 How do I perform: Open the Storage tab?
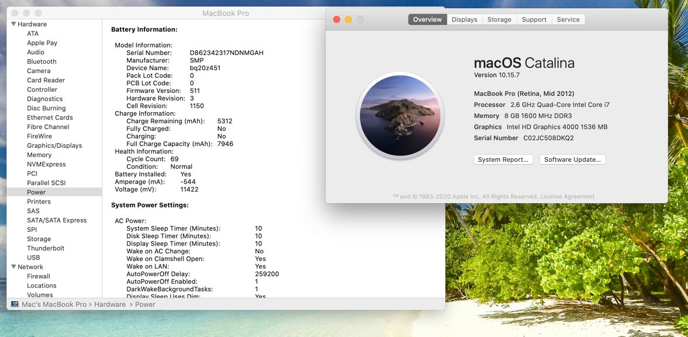coord(499,19)
